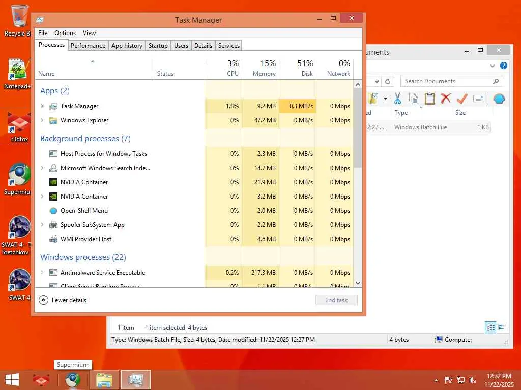Sort processes by CPU column header

click(x=224, y=69)
